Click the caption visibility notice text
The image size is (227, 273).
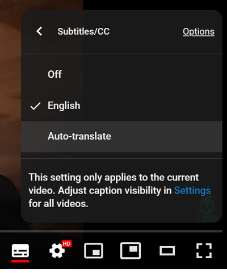point(119,190)
